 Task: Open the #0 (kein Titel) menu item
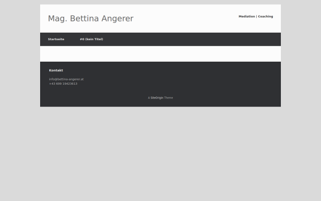pos(91,39)
